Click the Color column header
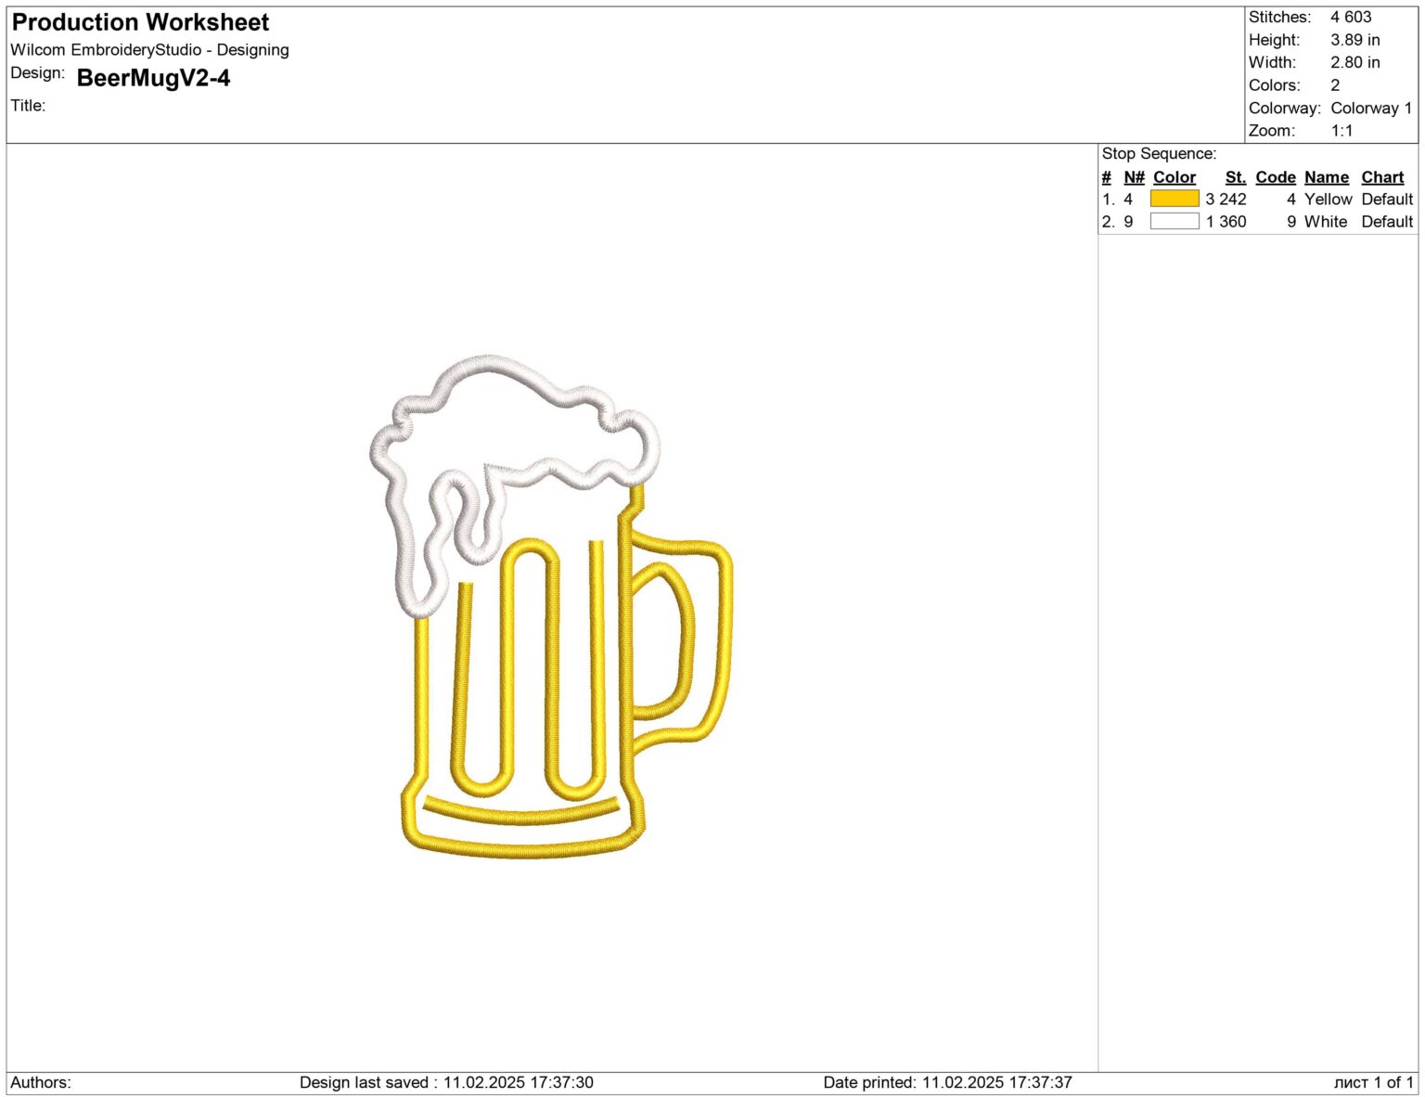Screen dimensions: 1425x1097 [x=1174, y=176]
